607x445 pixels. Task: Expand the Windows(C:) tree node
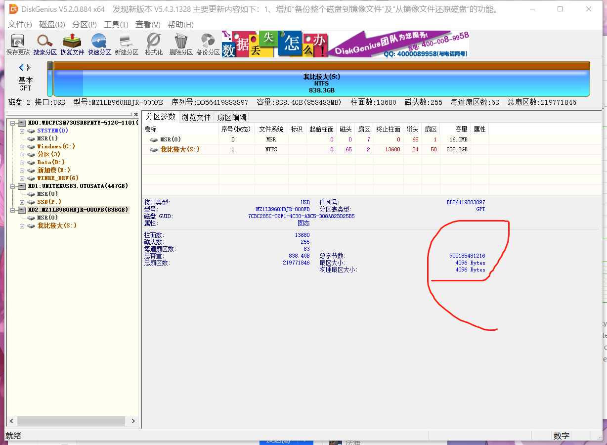[21, 146]
